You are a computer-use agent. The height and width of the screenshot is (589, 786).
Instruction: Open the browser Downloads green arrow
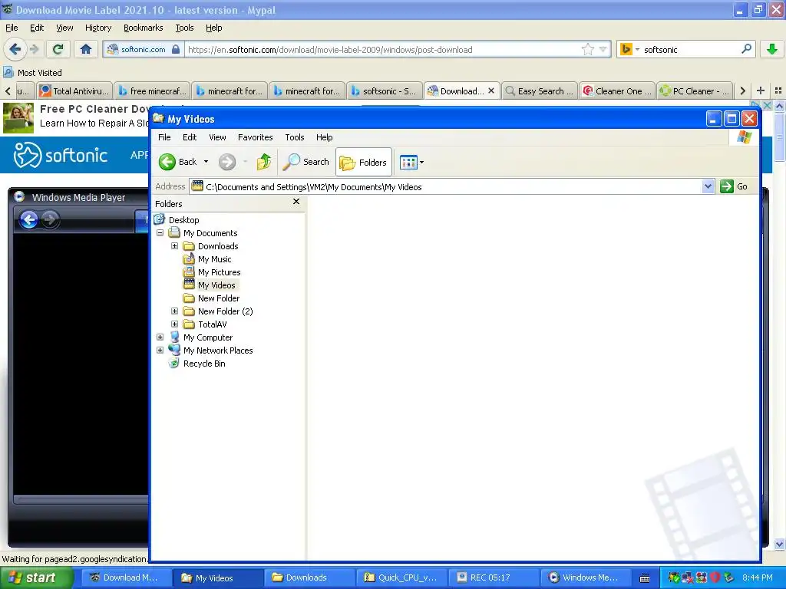(x=772, y=49)
